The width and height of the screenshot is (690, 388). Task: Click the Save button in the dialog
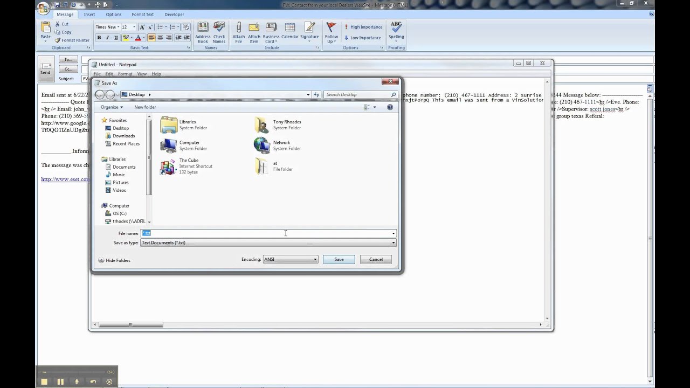point(339,260)
